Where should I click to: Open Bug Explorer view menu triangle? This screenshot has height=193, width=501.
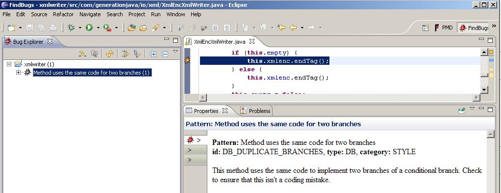(x=175, y=51)
